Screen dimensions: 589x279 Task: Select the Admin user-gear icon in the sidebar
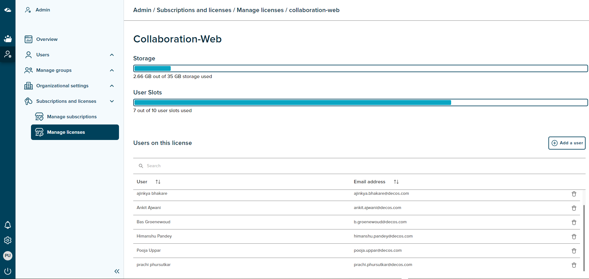pyautogui.click(x=7, y=54)
